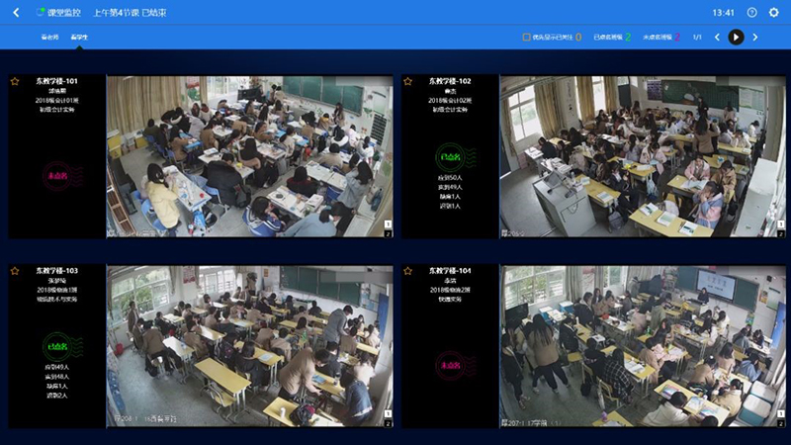Star the 东教学楼-101 card showing 未点名
791x445 pixels.
[x=15, y=81]
